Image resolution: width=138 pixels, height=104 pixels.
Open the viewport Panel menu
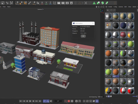(9, 7)
